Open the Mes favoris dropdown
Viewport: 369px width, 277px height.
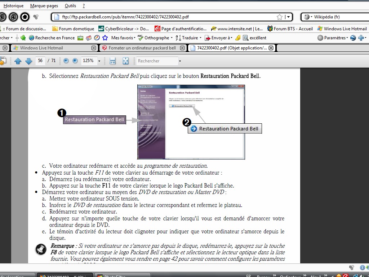123,38
